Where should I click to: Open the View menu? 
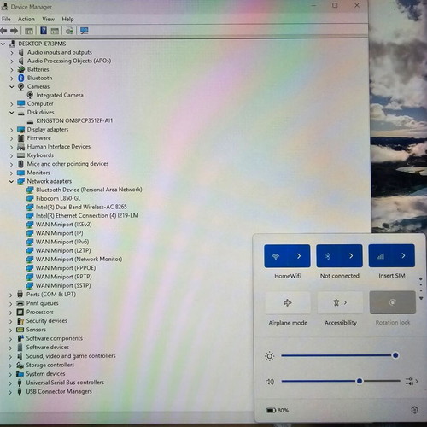(x=48, y=19)
